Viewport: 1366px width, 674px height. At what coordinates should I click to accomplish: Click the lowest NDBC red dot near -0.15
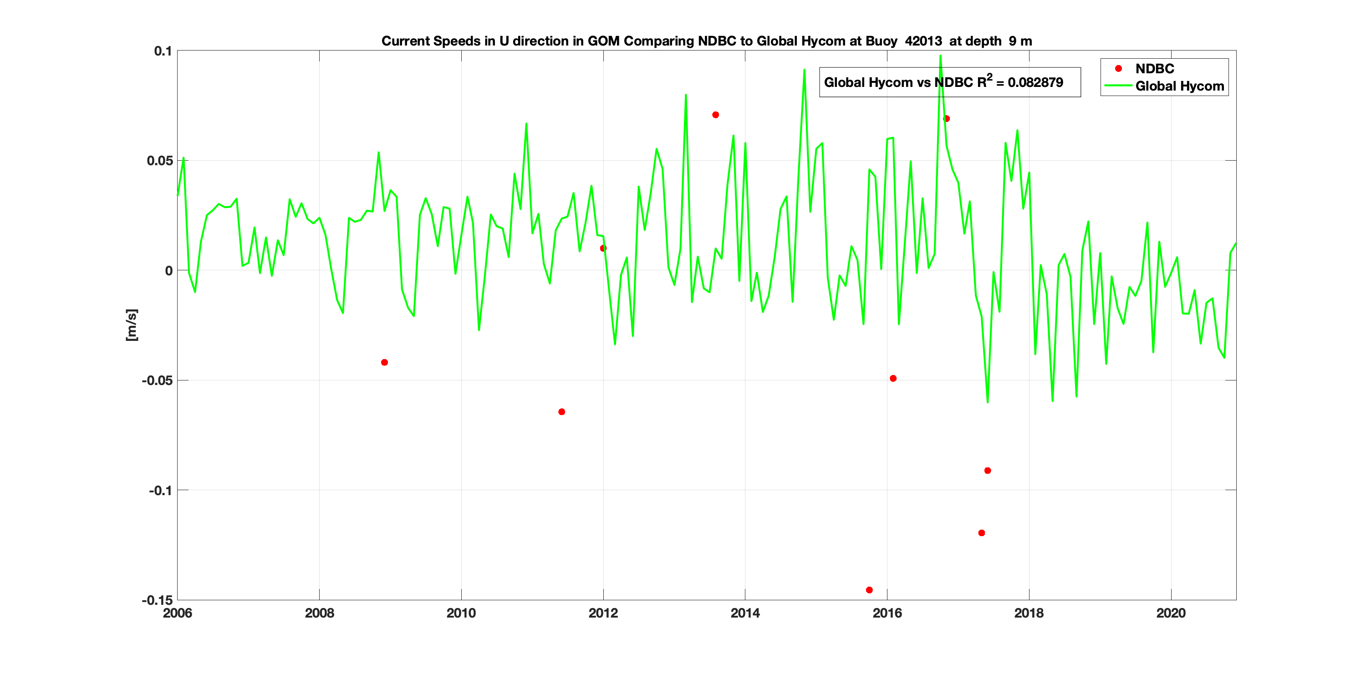click(869, 590)
